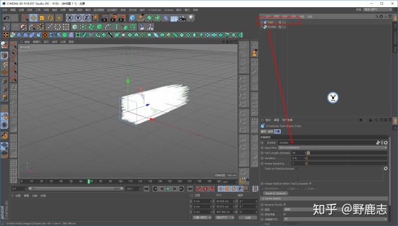398x226 pixels.
Task: Select the first attribute tab
Action: [264, 132]
